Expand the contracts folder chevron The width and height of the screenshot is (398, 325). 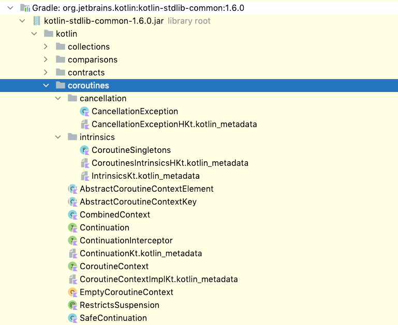(x=46, y=73)
